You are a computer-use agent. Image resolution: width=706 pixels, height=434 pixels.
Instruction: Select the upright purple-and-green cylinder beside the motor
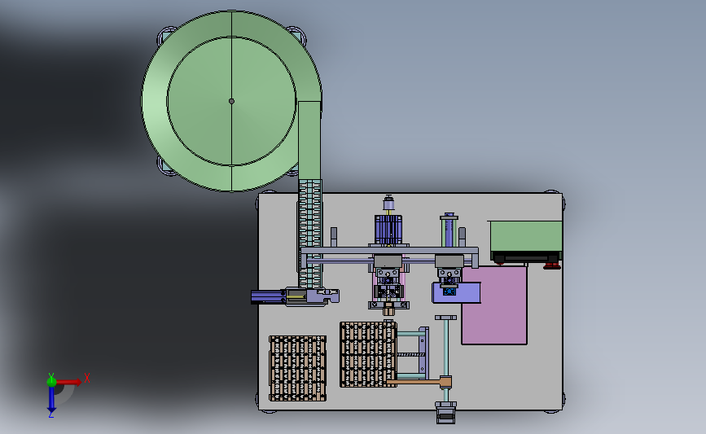(449, 230)
